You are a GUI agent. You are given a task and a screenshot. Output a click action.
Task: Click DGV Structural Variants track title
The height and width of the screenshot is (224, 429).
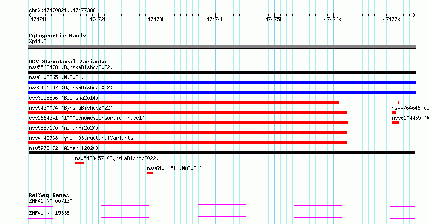pos(67,62)
